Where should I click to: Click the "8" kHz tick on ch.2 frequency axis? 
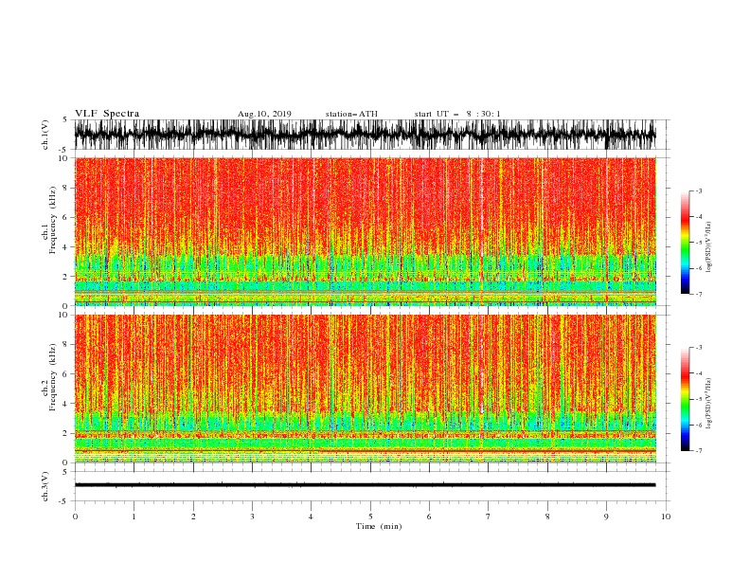tap(66, 345)
